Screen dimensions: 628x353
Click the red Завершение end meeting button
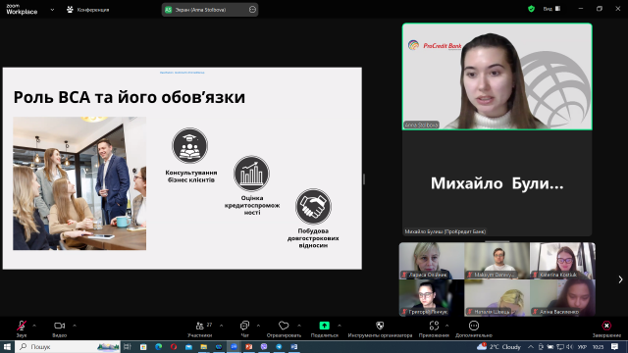pyautogui.click(x=606, y=328)
